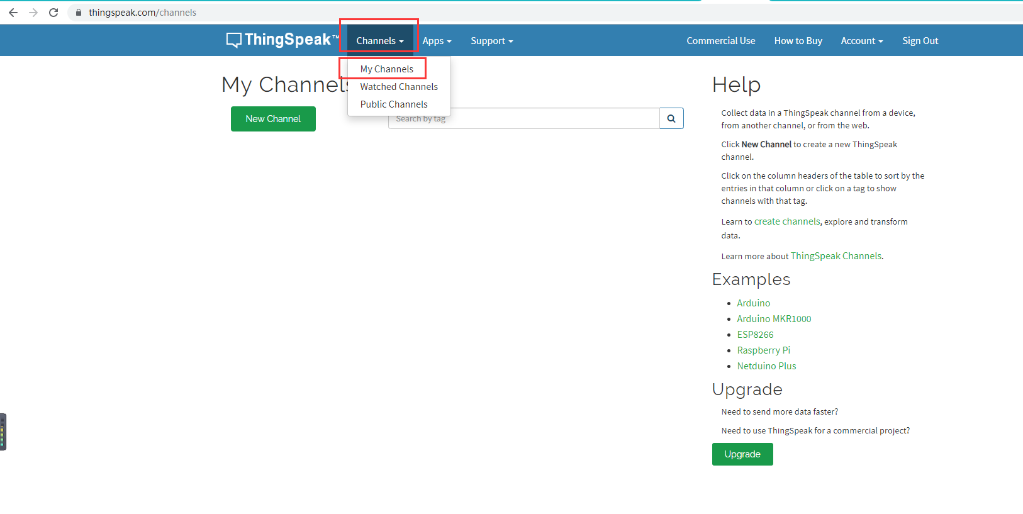Open the How to Buy link

pos(798,41)
